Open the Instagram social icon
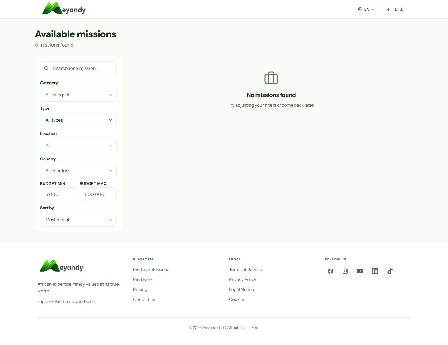The height and width of the screenshot is (345, 448). click(x=345, y=271)
